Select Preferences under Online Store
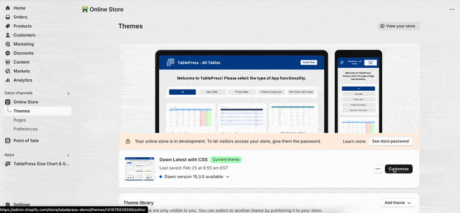 25,129
